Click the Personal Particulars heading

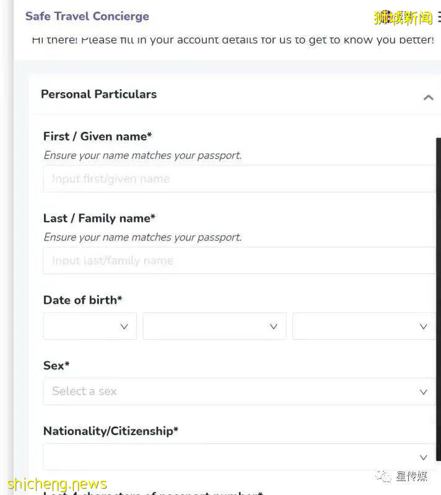point(98,94)
